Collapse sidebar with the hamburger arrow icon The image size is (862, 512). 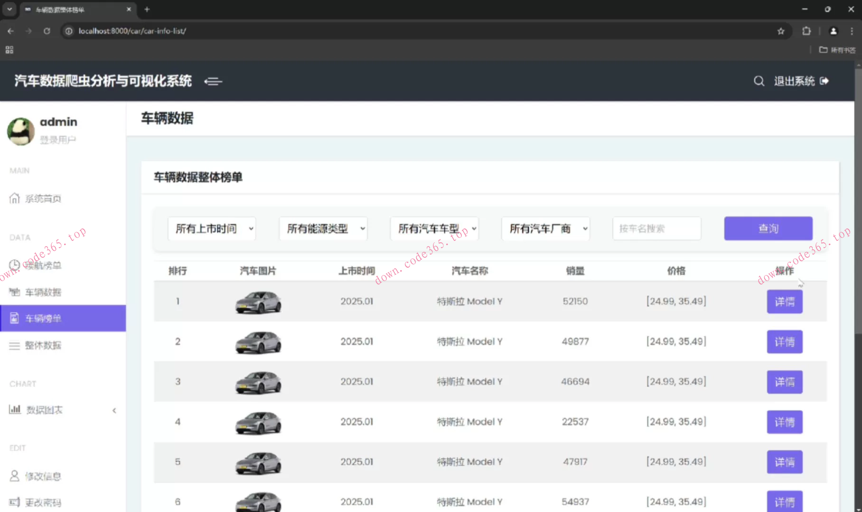pos(213,82)
